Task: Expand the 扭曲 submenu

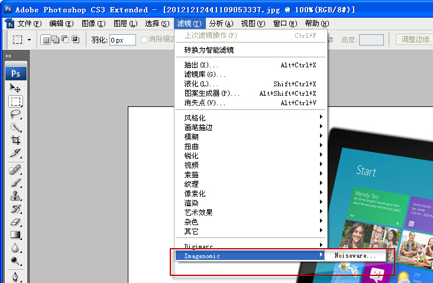Action: pyautogui.click(x=251, y=146)
